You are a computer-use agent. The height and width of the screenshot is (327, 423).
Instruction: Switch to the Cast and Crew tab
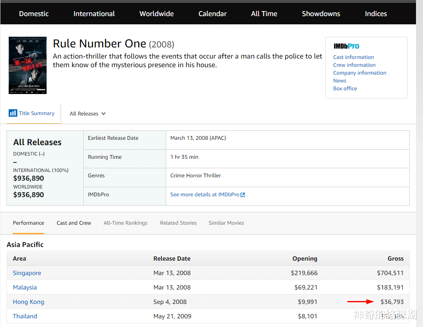74,223
